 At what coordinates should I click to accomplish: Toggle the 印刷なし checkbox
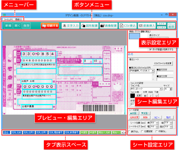[x=157, y=131]
